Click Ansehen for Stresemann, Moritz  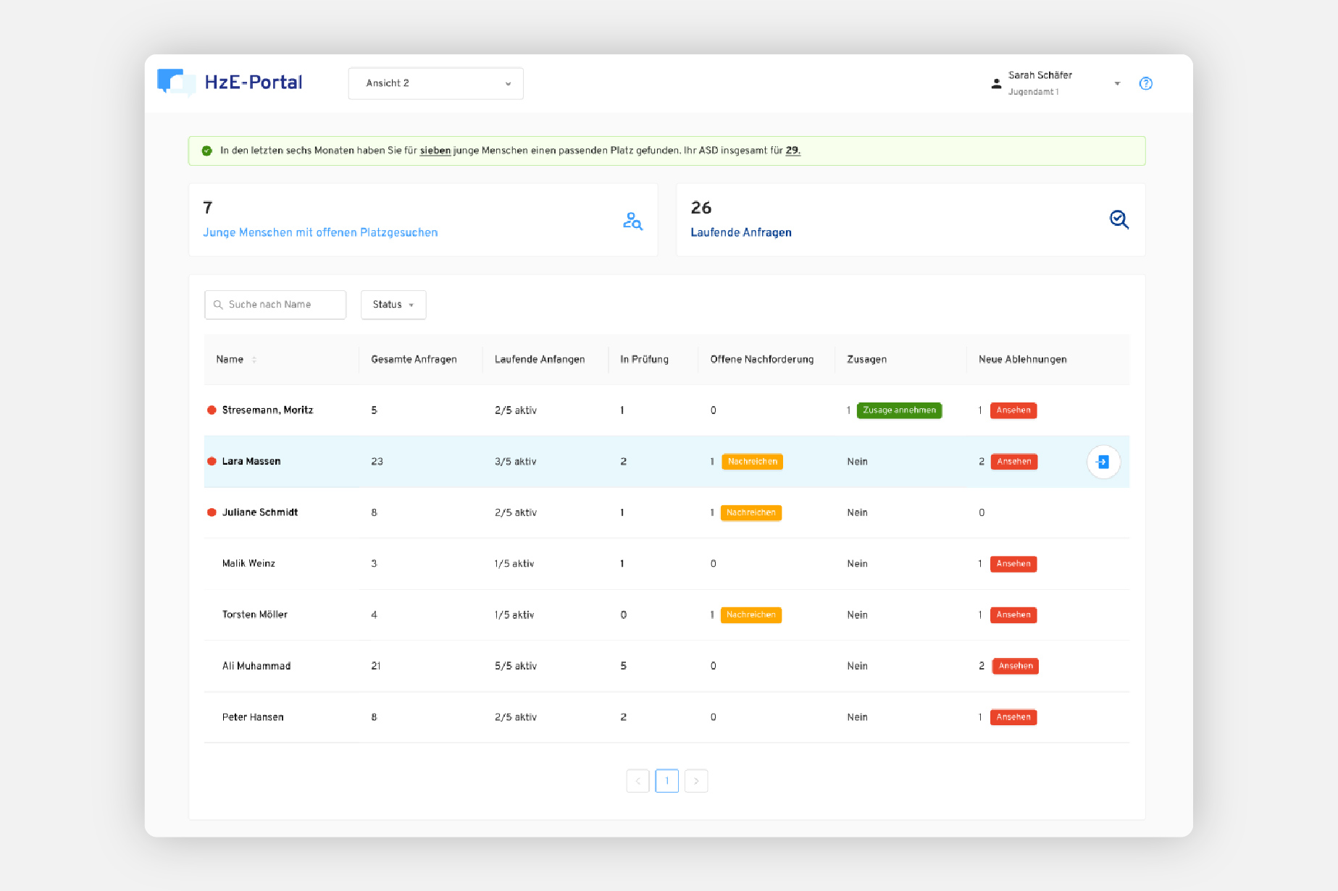click(x=1013, y=410)
